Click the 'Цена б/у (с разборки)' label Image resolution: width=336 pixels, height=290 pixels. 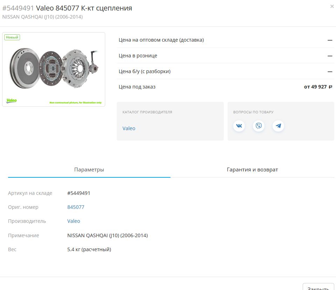[145, 71]
